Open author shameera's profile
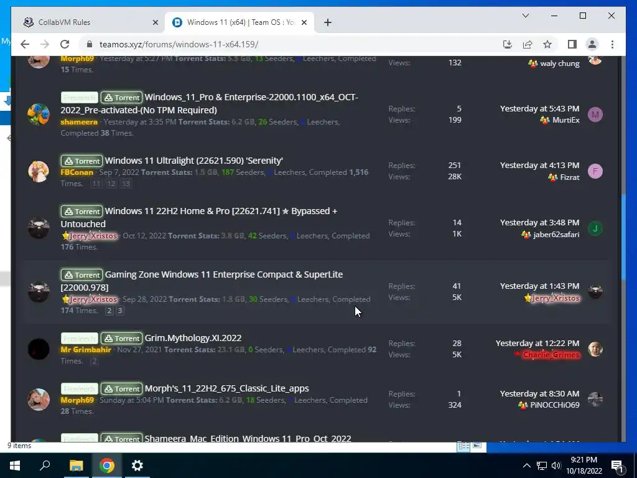 (x=79, y=121)
